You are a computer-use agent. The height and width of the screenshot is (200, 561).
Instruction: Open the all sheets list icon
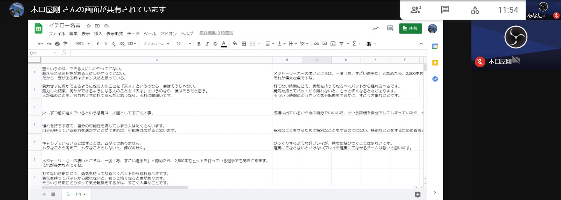coord(53,194)
